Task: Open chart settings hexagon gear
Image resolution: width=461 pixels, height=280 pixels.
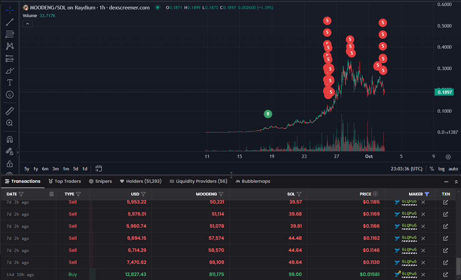Action: pyautogui.click(x=448, y=157)
